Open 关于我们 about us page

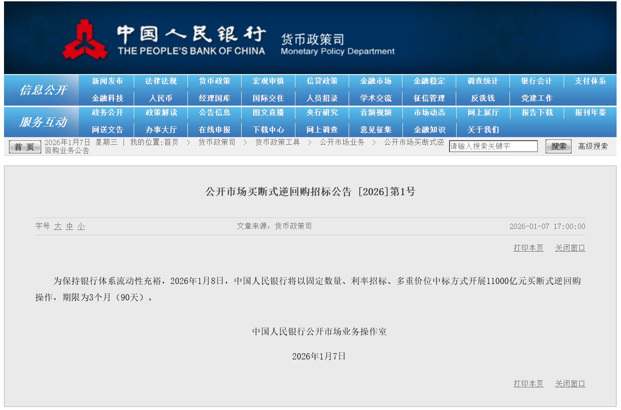(483, 130)
